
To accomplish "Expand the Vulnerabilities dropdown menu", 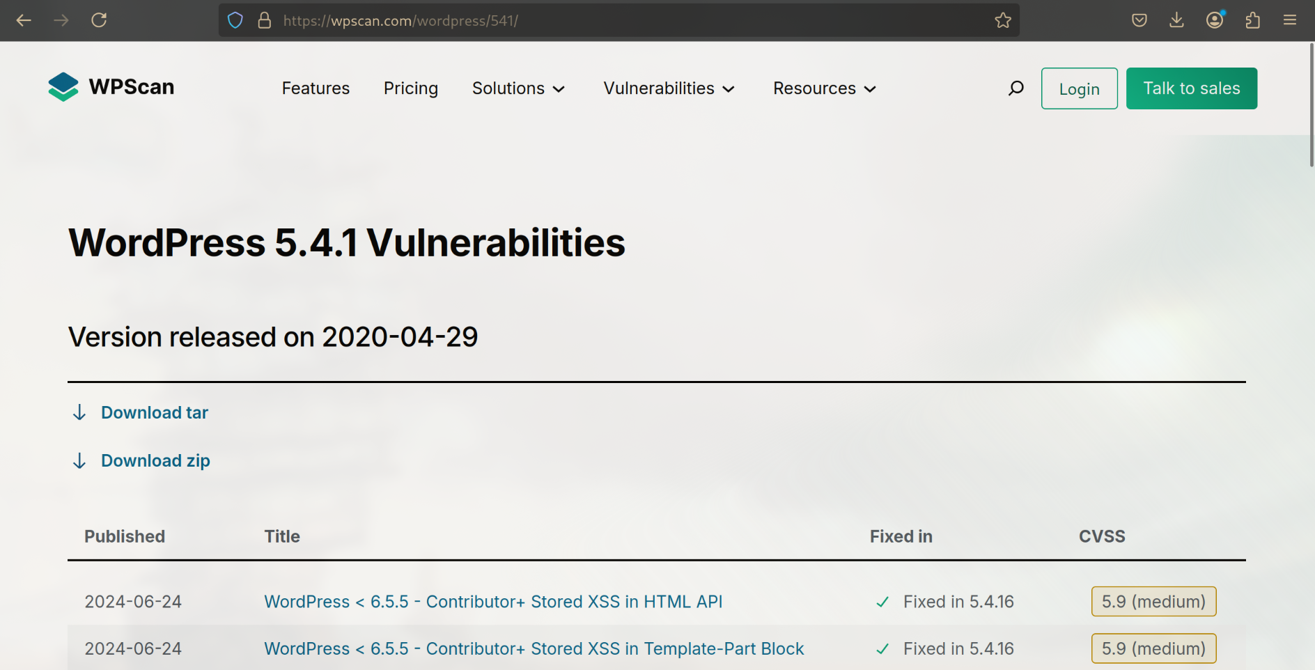I will [669, 88].
